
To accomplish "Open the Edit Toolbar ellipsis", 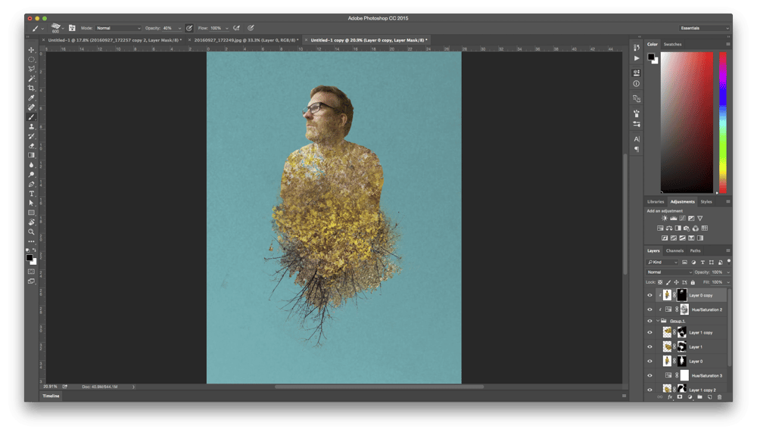I will point(31,241).
